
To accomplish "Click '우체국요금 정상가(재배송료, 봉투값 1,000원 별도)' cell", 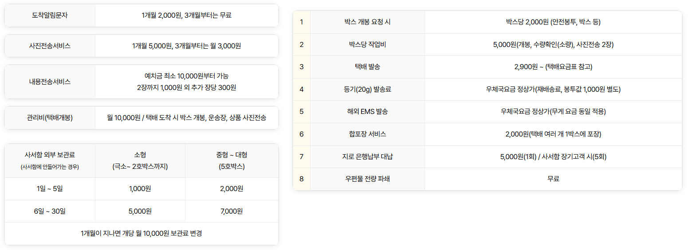I will [x=553, y=89].
